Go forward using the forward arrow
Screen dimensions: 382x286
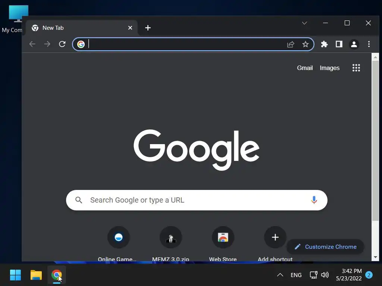pos(47,44)
